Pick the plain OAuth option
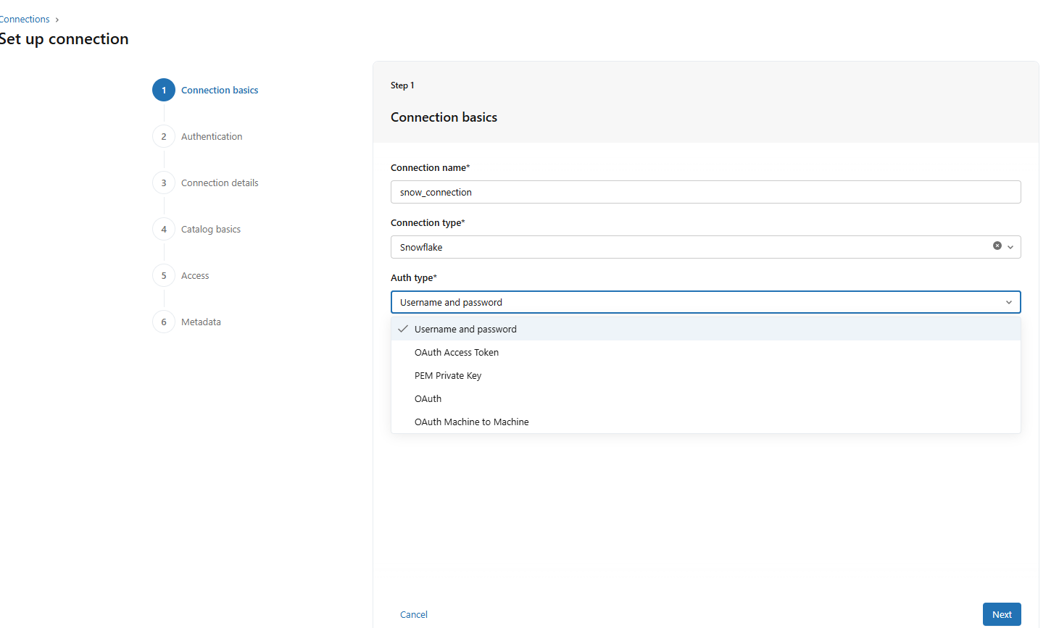This screenshot has width=1059, height=628. 428,398
